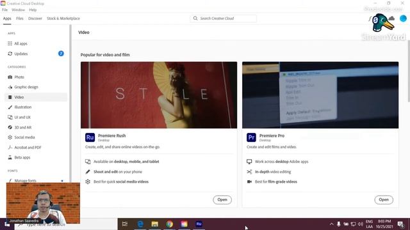
Task: Click 'In-depth video editing' text
Action: (273, 172)
